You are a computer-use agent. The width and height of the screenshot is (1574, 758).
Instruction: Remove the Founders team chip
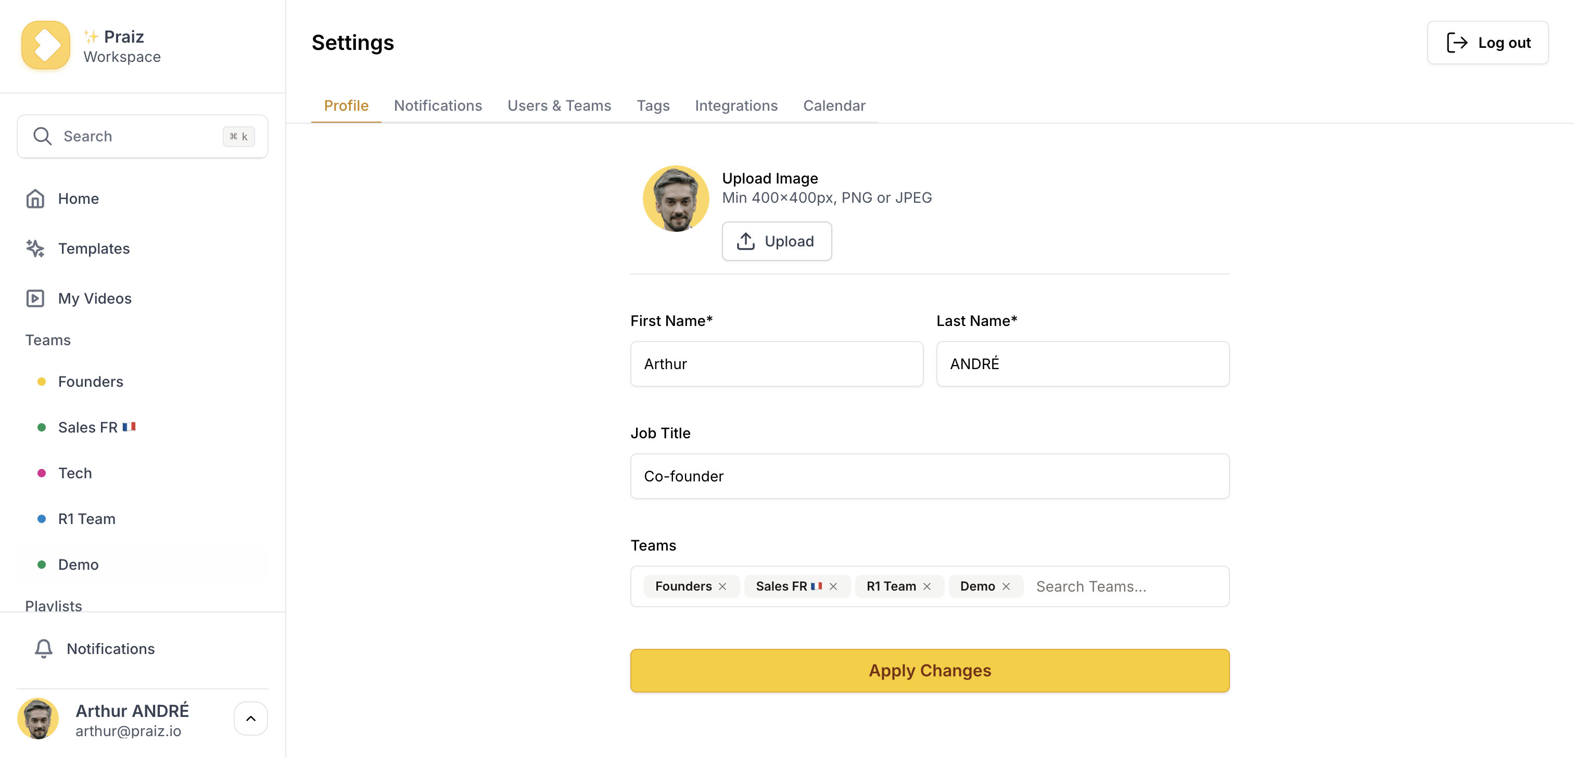click(x=722, y=586)
